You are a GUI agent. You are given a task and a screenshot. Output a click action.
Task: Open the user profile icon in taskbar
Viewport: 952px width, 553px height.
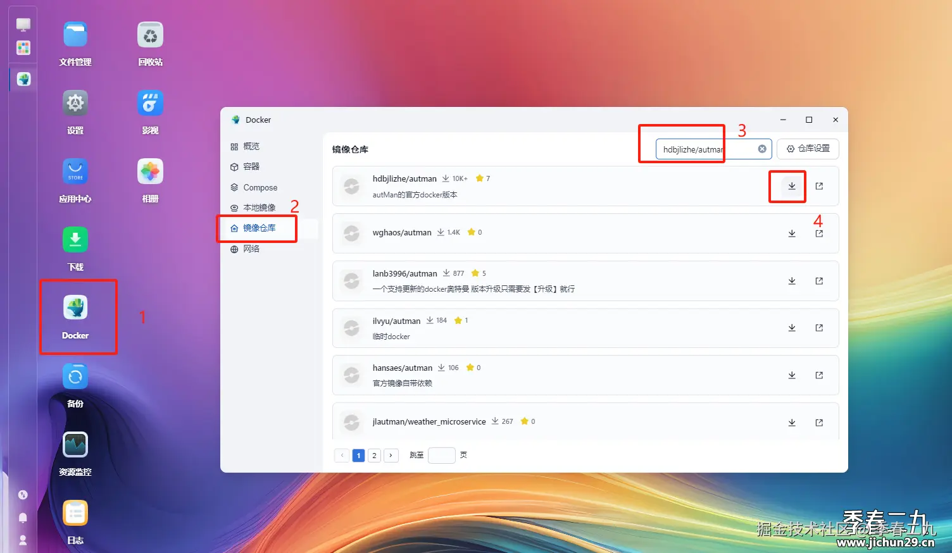[23, 540]
